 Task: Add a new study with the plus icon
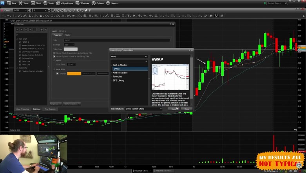[42, 29]
